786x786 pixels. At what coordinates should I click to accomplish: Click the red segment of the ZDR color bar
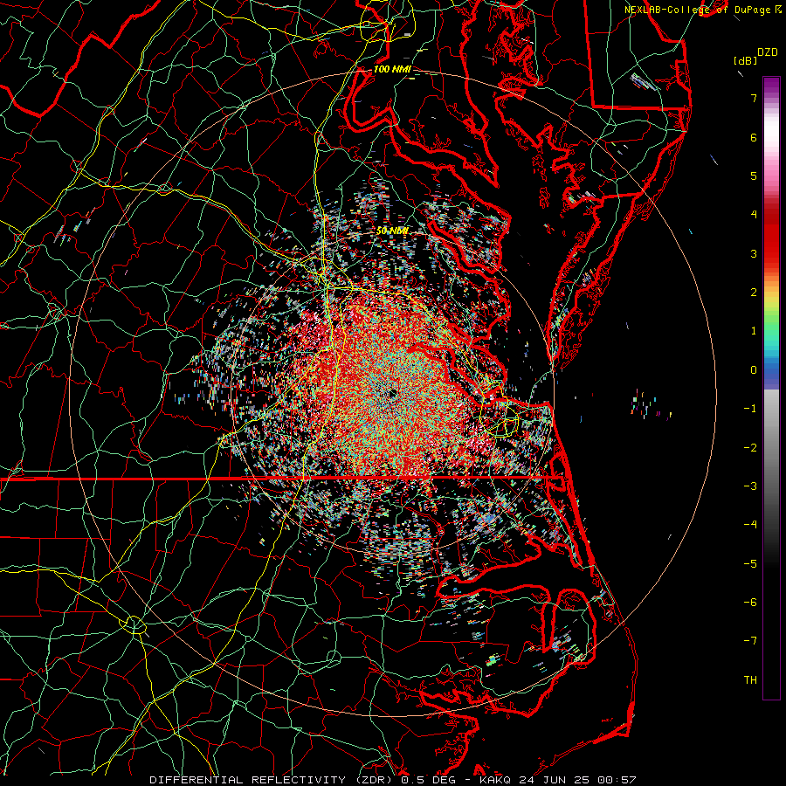pos(771,238)
